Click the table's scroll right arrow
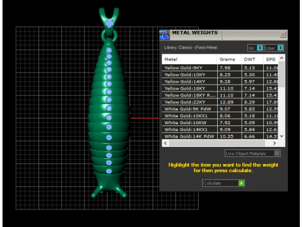Screen dimensions: 303x227 pyautogui.click(x=274, y=143)
